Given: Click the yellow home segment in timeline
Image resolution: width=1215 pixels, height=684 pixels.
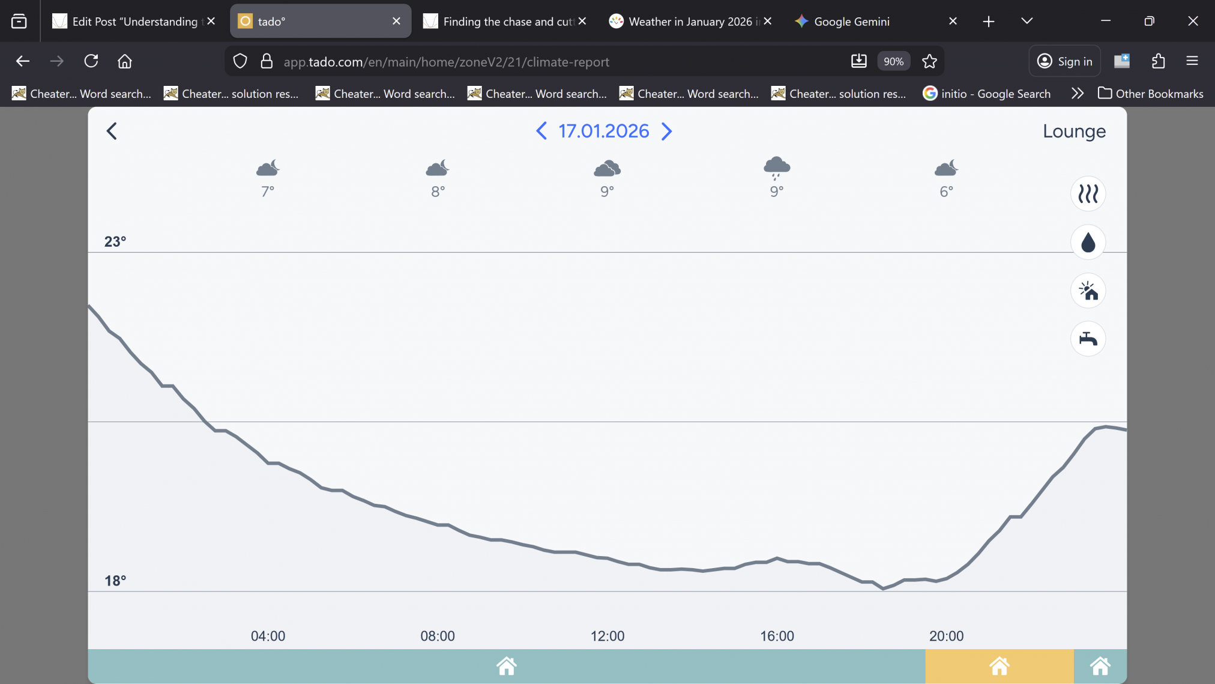Looking at the screenshot, I should [x=999, y=666].
